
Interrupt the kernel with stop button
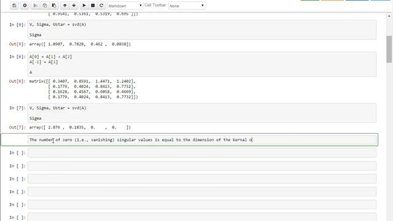coord(93,6)
